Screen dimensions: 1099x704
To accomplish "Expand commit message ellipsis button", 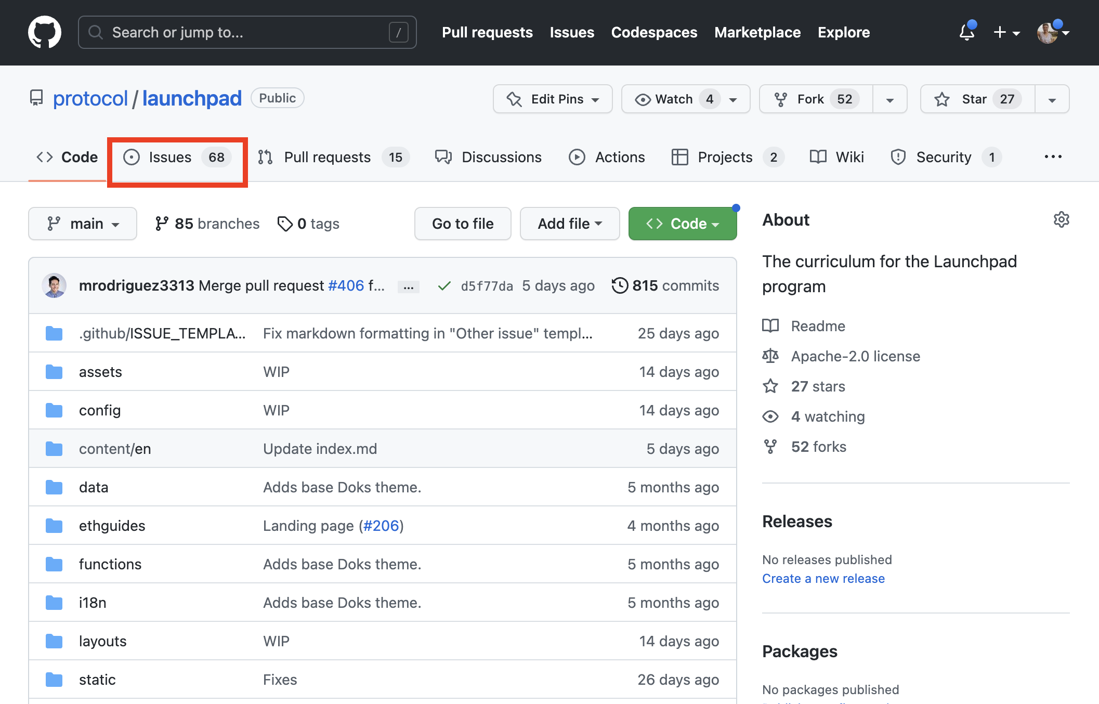I will [x=409, y=286].
